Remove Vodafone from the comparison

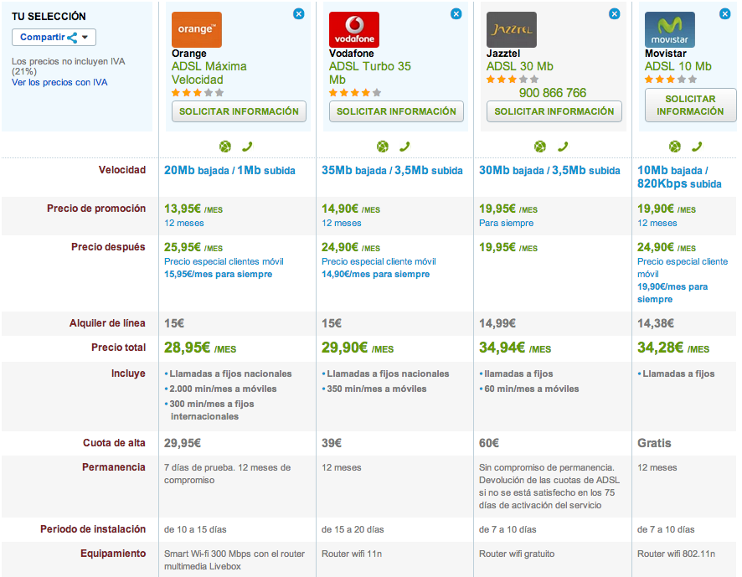tap(456, 14)
